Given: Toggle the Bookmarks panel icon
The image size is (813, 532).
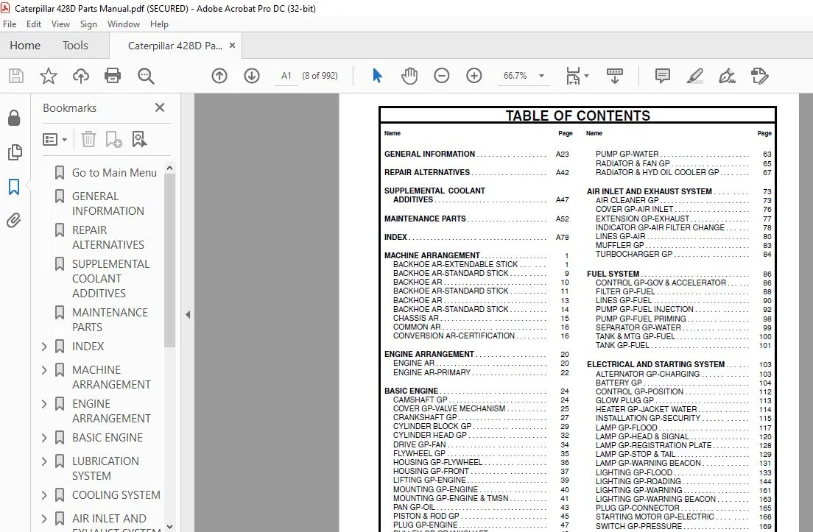Looking at the screenshot, I should point(14,186).
